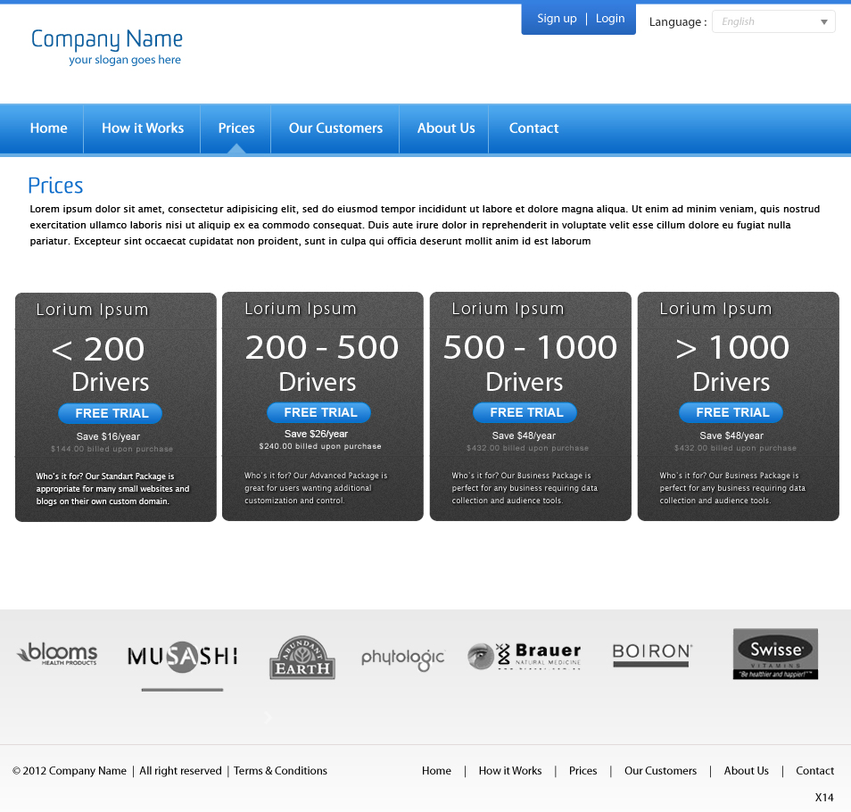Click "your slogan goes here" tagline
Viewport: 851px width, 812px height.
pyautogui.click(x=125, y=61)
